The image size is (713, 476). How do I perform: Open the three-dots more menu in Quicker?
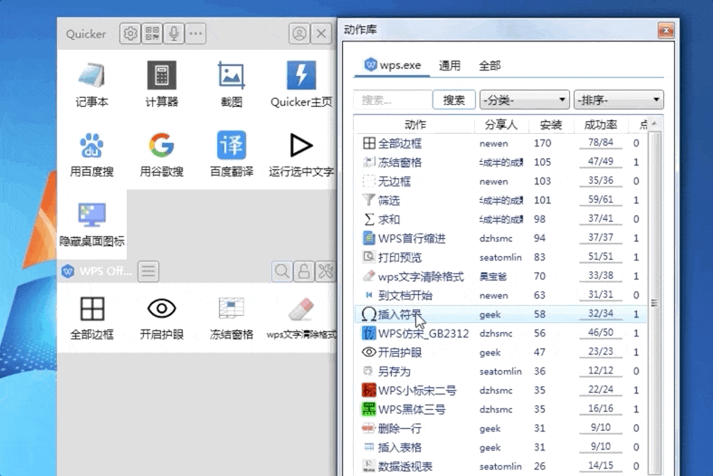pyautogui.click(x=195, y=33)
